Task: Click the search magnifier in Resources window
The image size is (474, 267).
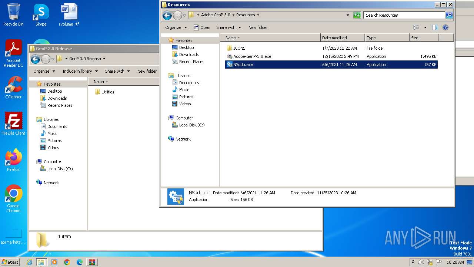Action: pos(449,15)
